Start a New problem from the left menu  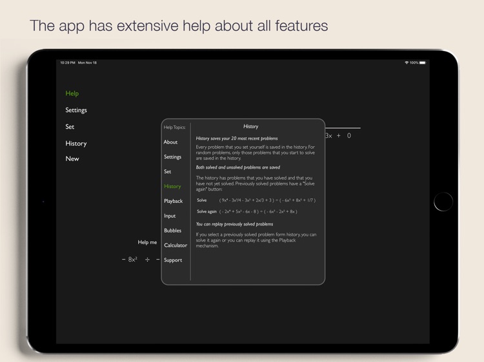[72, 158]
